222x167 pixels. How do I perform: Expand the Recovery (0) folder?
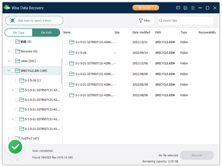9,51
